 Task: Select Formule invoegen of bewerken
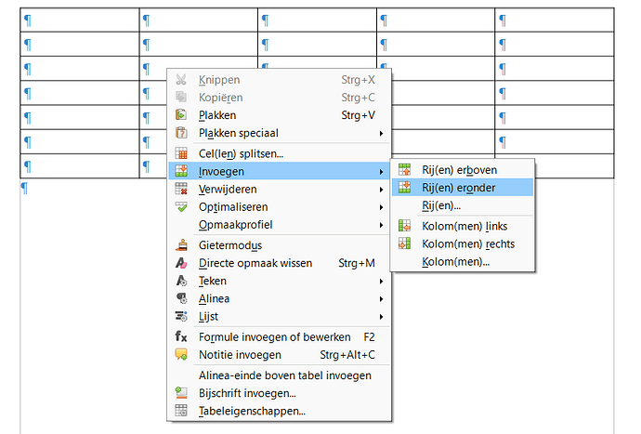click(x=280, y=337)
